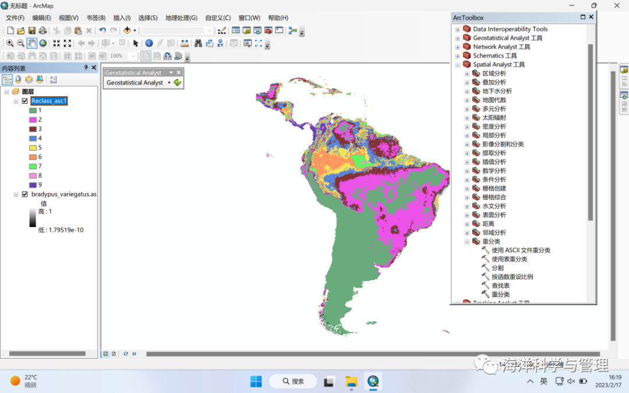Switch to Layout View button at map bottom
This screenshot has height=393, width=629.
click(114, 354)
